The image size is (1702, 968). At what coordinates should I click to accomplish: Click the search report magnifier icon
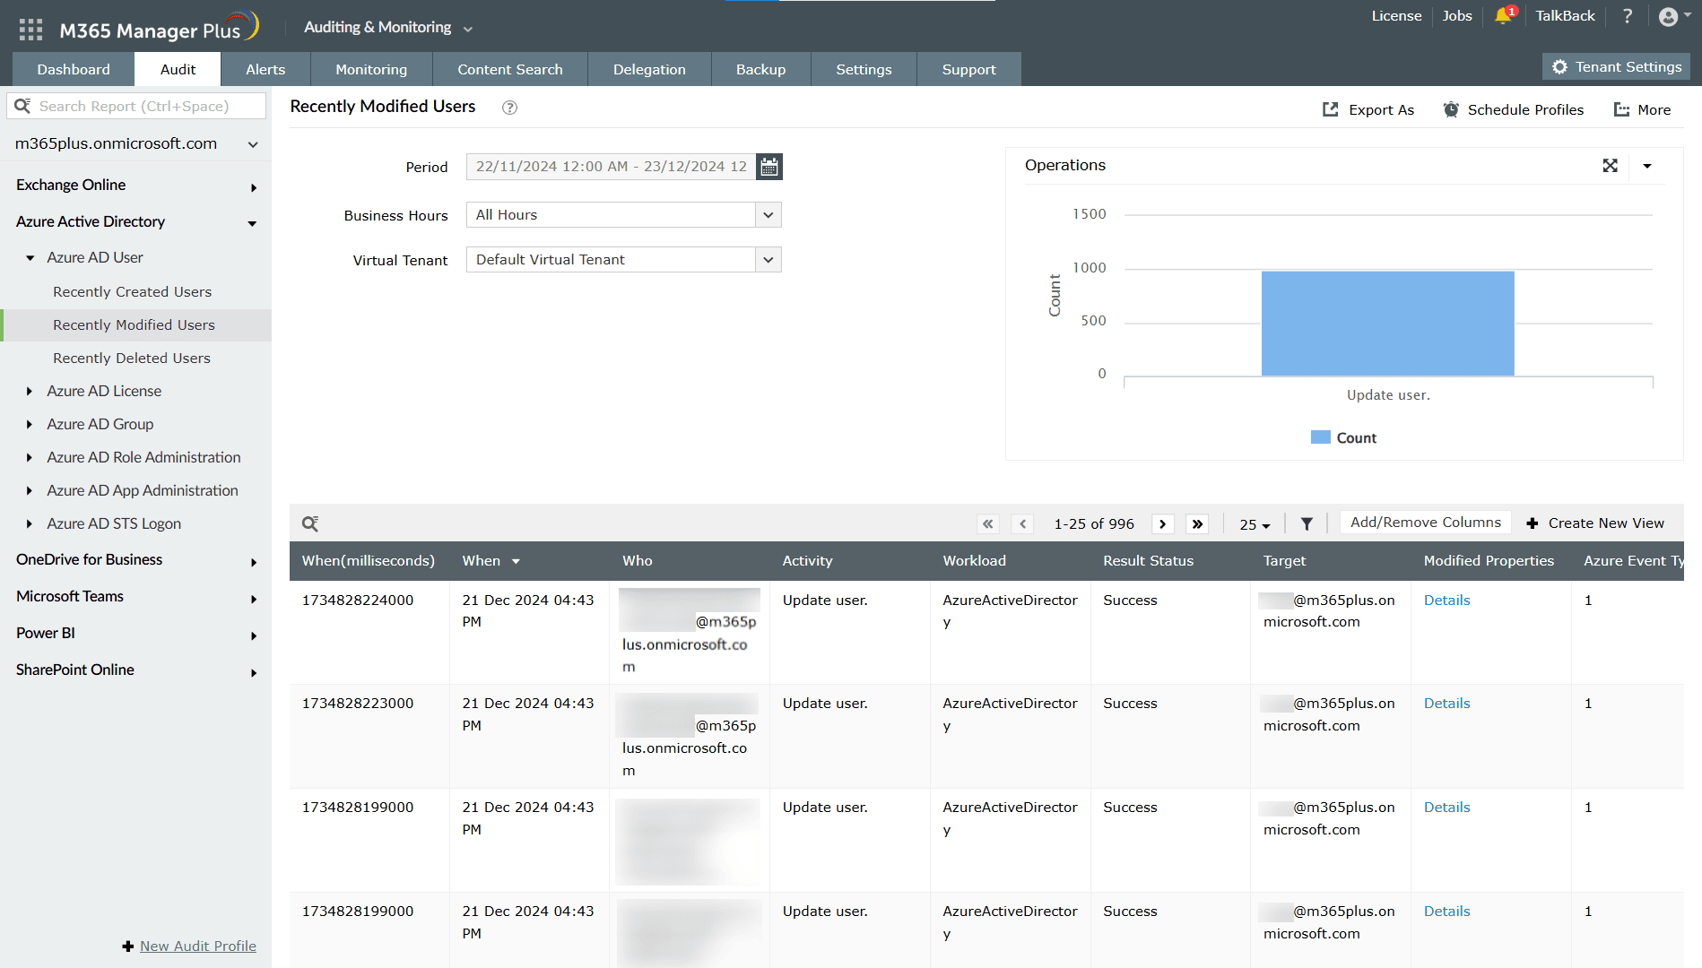tap(22, 106)
